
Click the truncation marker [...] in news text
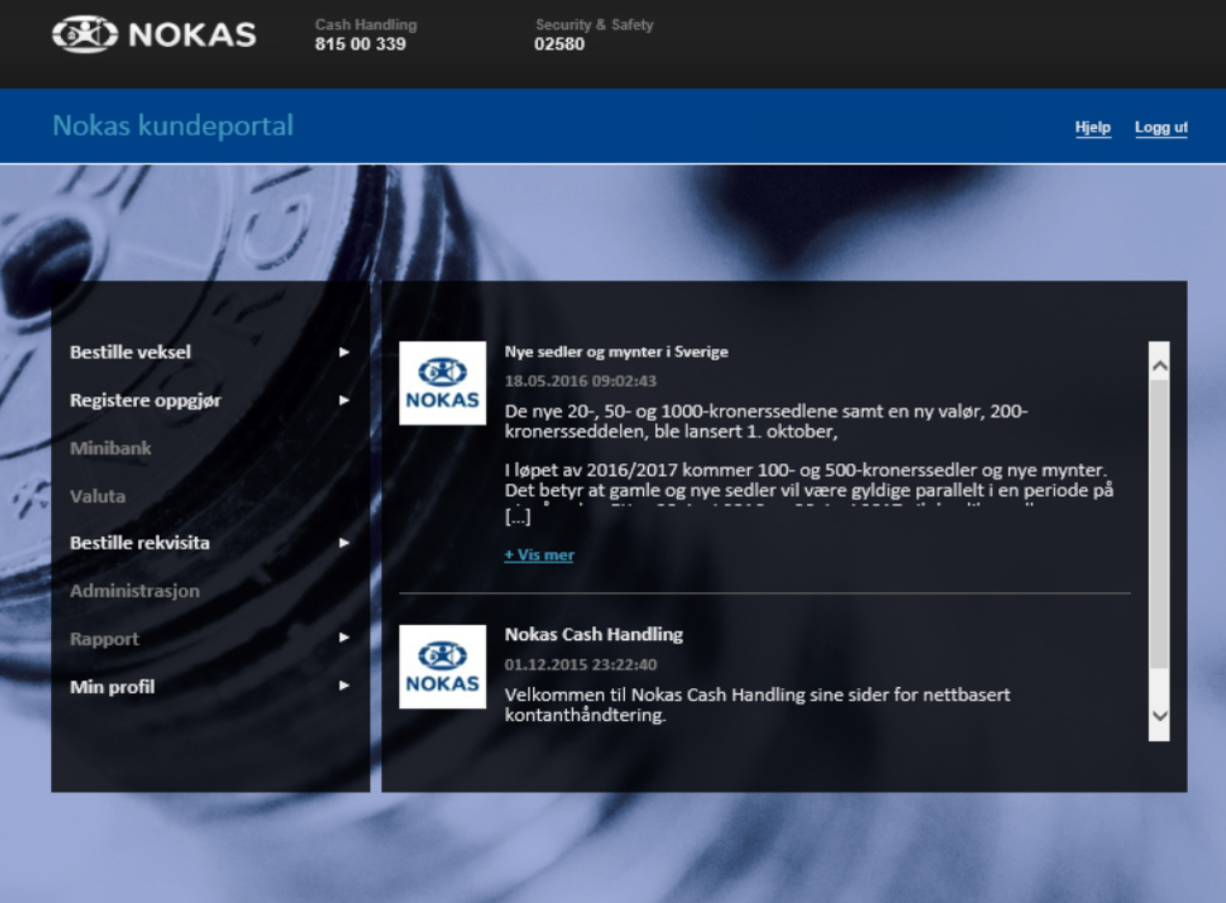coord(517,518)
